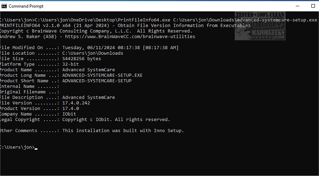Click the Inno Setup comment line
Viewport: 319px width, 176px height.
(x=123, y=131)
